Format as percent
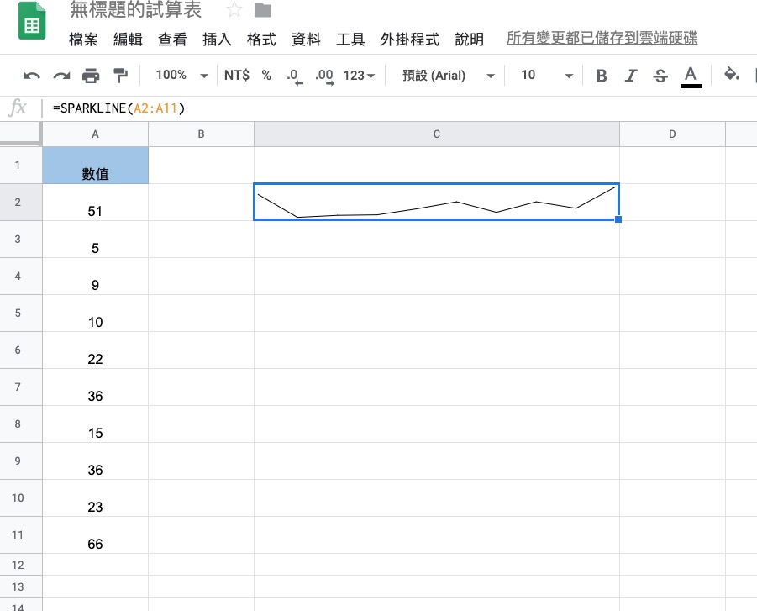 click(266, 76)
